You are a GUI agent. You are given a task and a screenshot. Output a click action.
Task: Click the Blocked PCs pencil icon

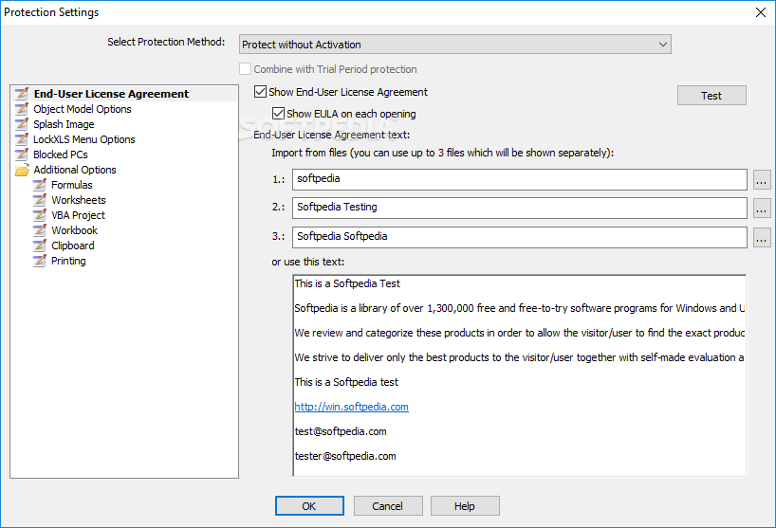[x=22, y=155]
